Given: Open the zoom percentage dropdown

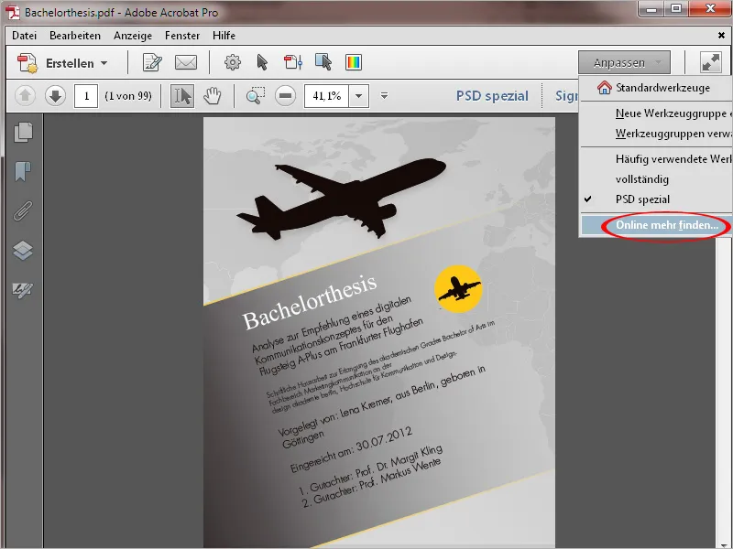Looking at the screenshot, I should (360, 94).
